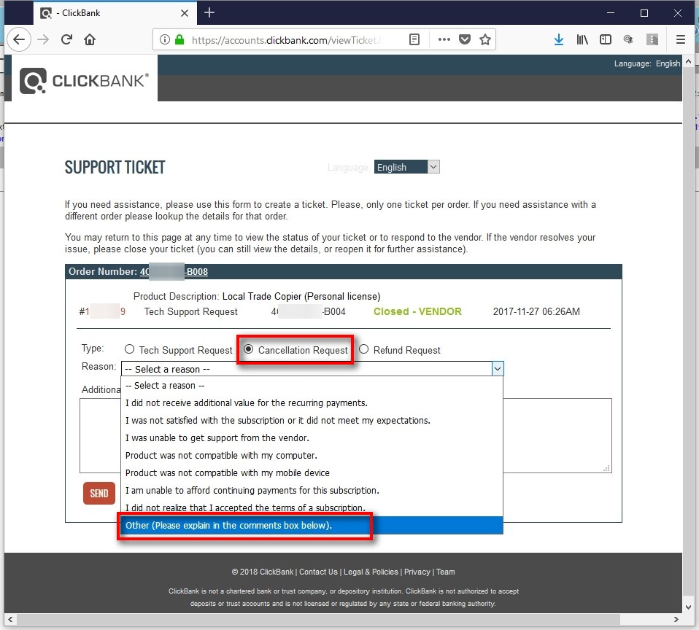
Task: Choose 'I was not satisfied with the subscription' reason
Action: [x=312, y=420]
